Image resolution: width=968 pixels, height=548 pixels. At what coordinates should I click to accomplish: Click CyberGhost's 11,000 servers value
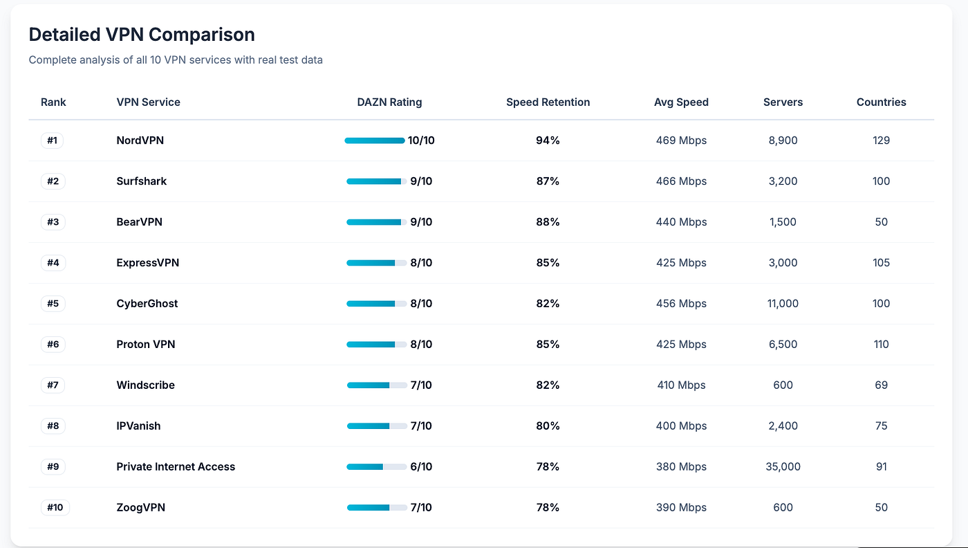[783, 304]
